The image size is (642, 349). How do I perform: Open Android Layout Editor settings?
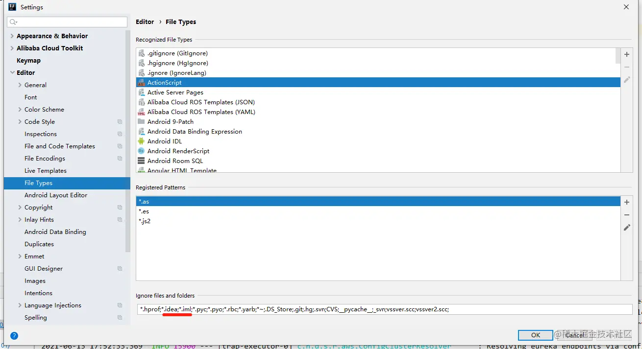tap(56, 195)
